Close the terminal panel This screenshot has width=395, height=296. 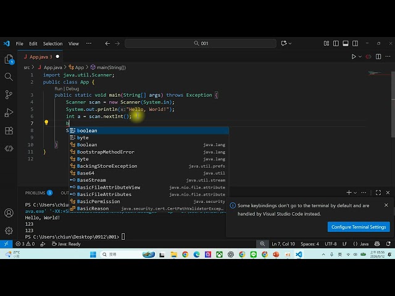388,192
